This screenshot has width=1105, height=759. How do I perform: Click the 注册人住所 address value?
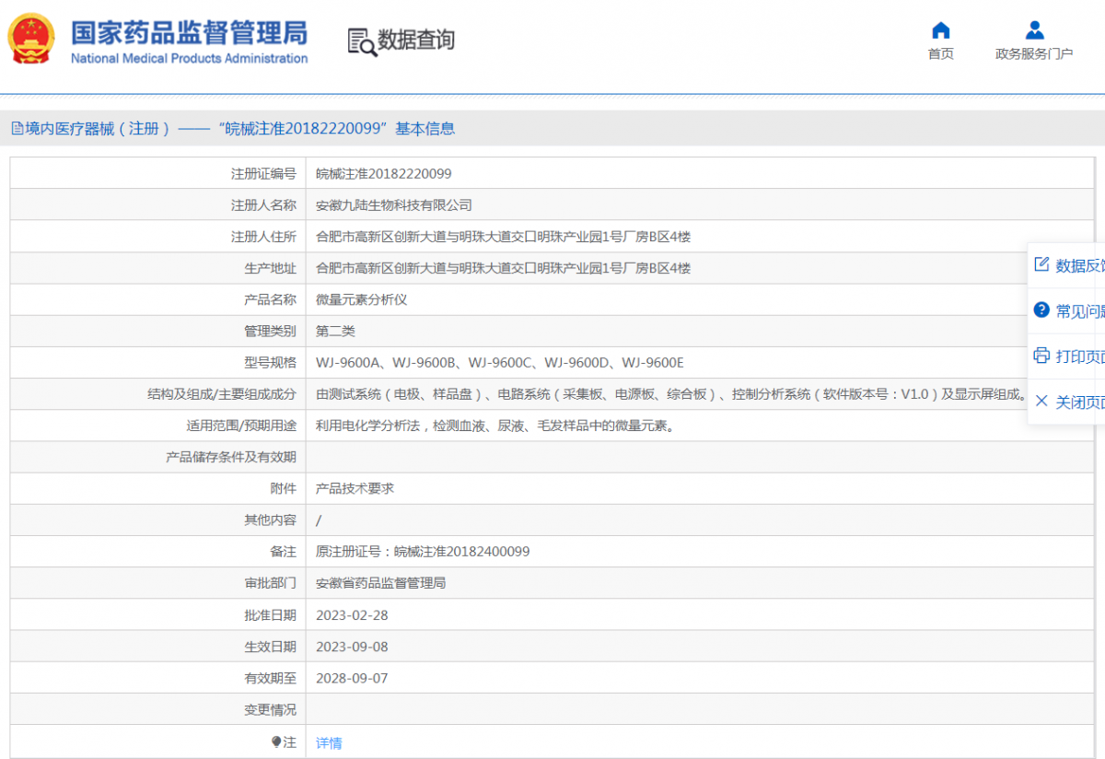(x=503, y=237)
